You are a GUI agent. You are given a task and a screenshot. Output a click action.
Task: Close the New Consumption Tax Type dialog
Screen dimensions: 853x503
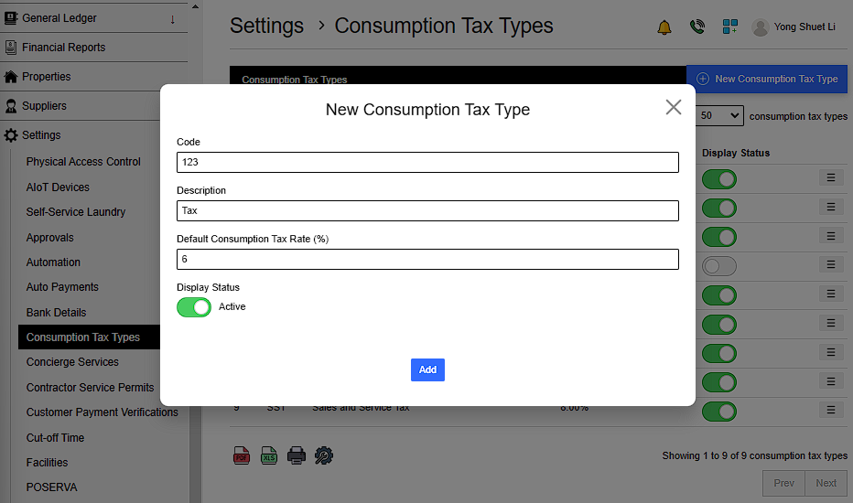point(674,107)
